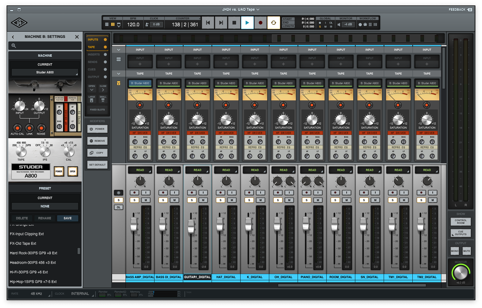This screenshot has width=482, height=308.
Task: Toggle INPUTS row visibility
Action: pyautogui.click(x=105, y=40)
